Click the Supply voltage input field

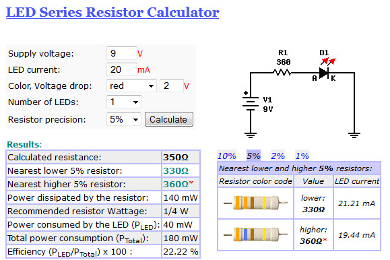122,53
